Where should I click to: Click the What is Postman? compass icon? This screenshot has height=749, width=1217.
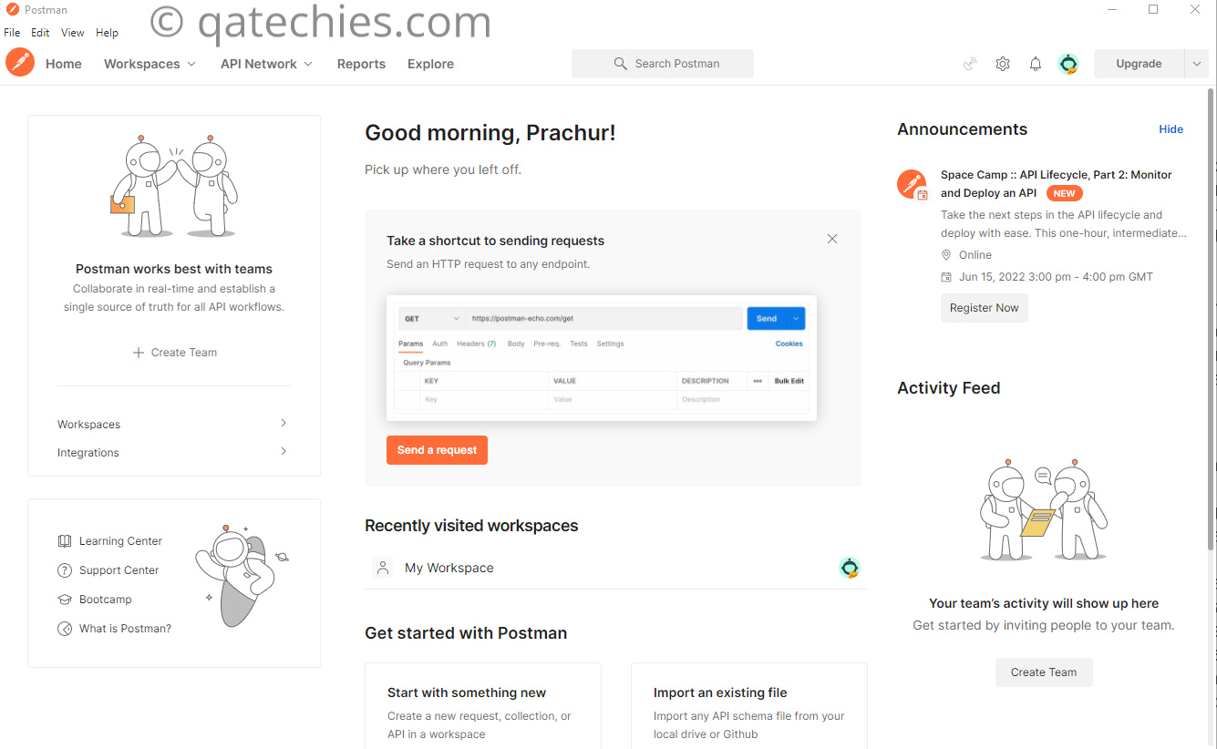pos(65,629)
